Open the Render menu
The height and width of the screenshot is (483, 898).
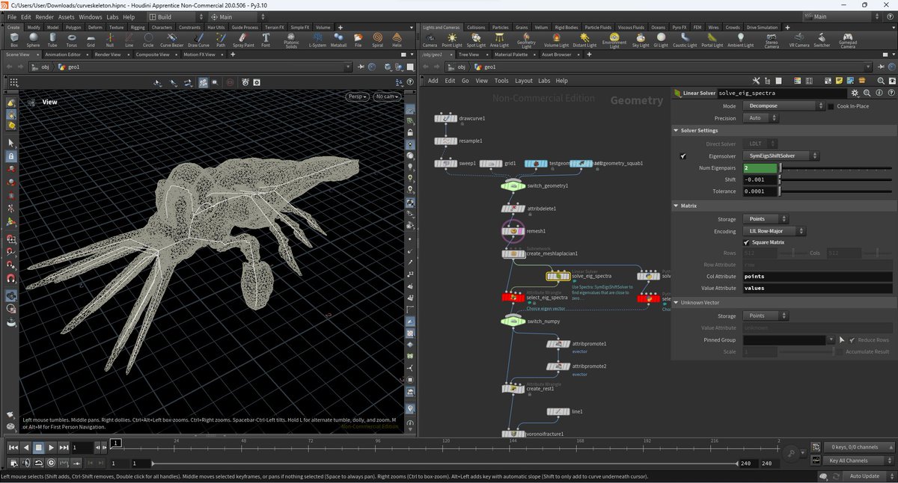[45, 16]
